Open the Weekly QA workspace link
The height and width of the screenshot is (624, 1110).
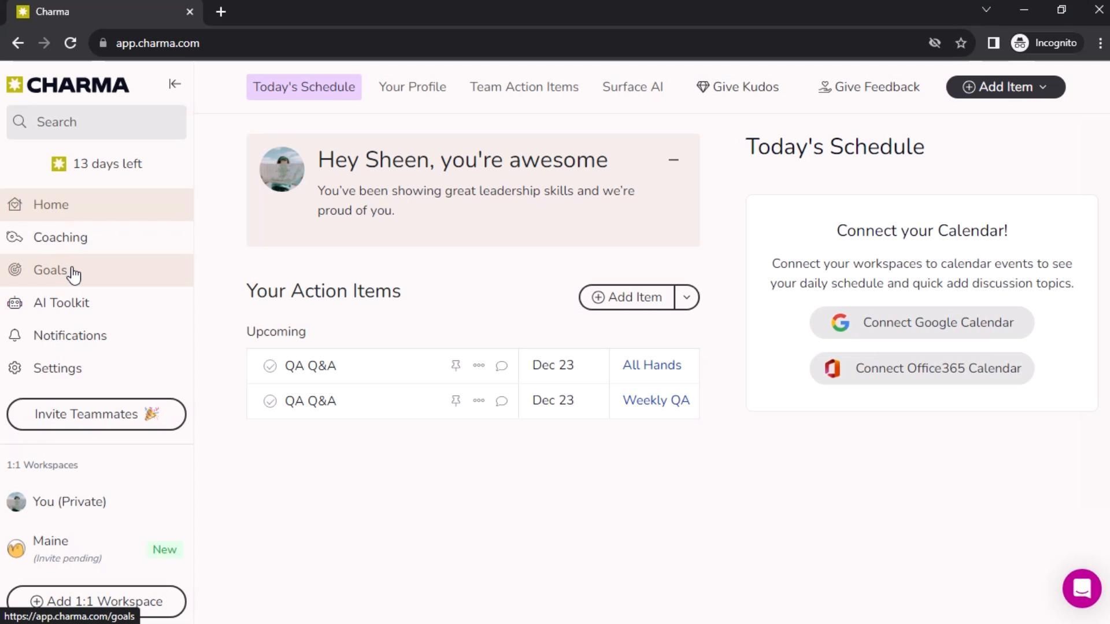click(x=656, y=400)
